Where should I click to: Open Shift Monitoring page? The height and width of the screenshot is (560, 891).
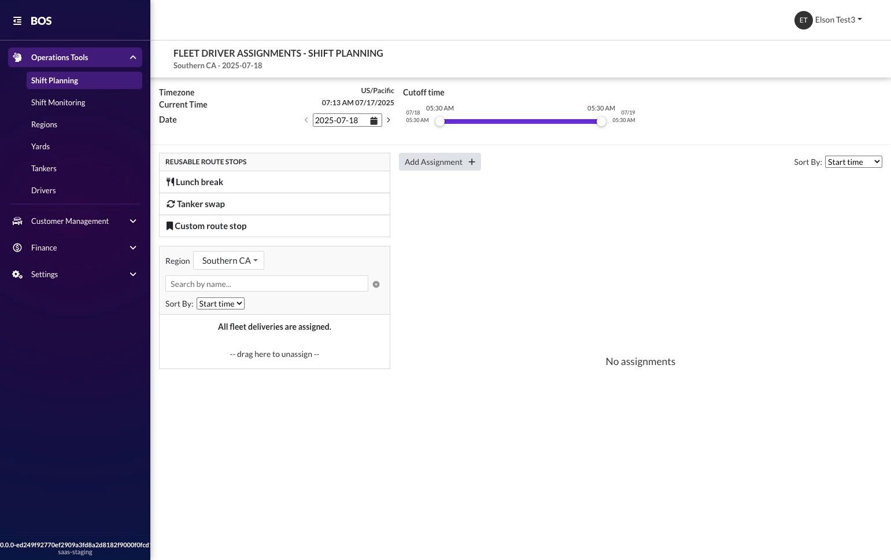tap(58, 102)
